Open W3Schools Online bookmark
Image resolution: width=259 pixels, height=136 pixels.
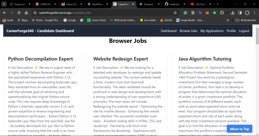tap(123, 20)
